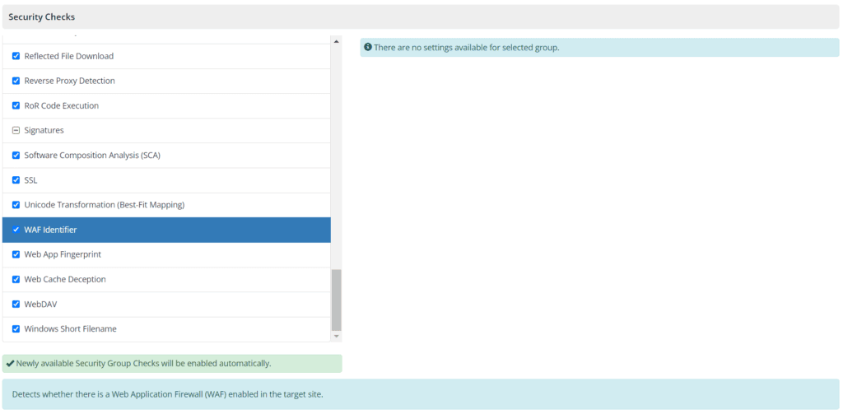Uncheck the Windows Short Filename checkbox
The width and height of the screenshot is (843, 414).
point(16,328)
